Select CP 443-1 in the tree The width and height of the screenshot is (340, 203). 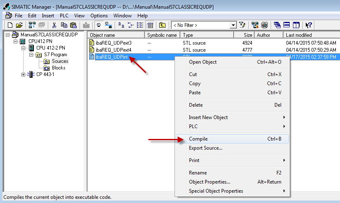tap(45, 74)
